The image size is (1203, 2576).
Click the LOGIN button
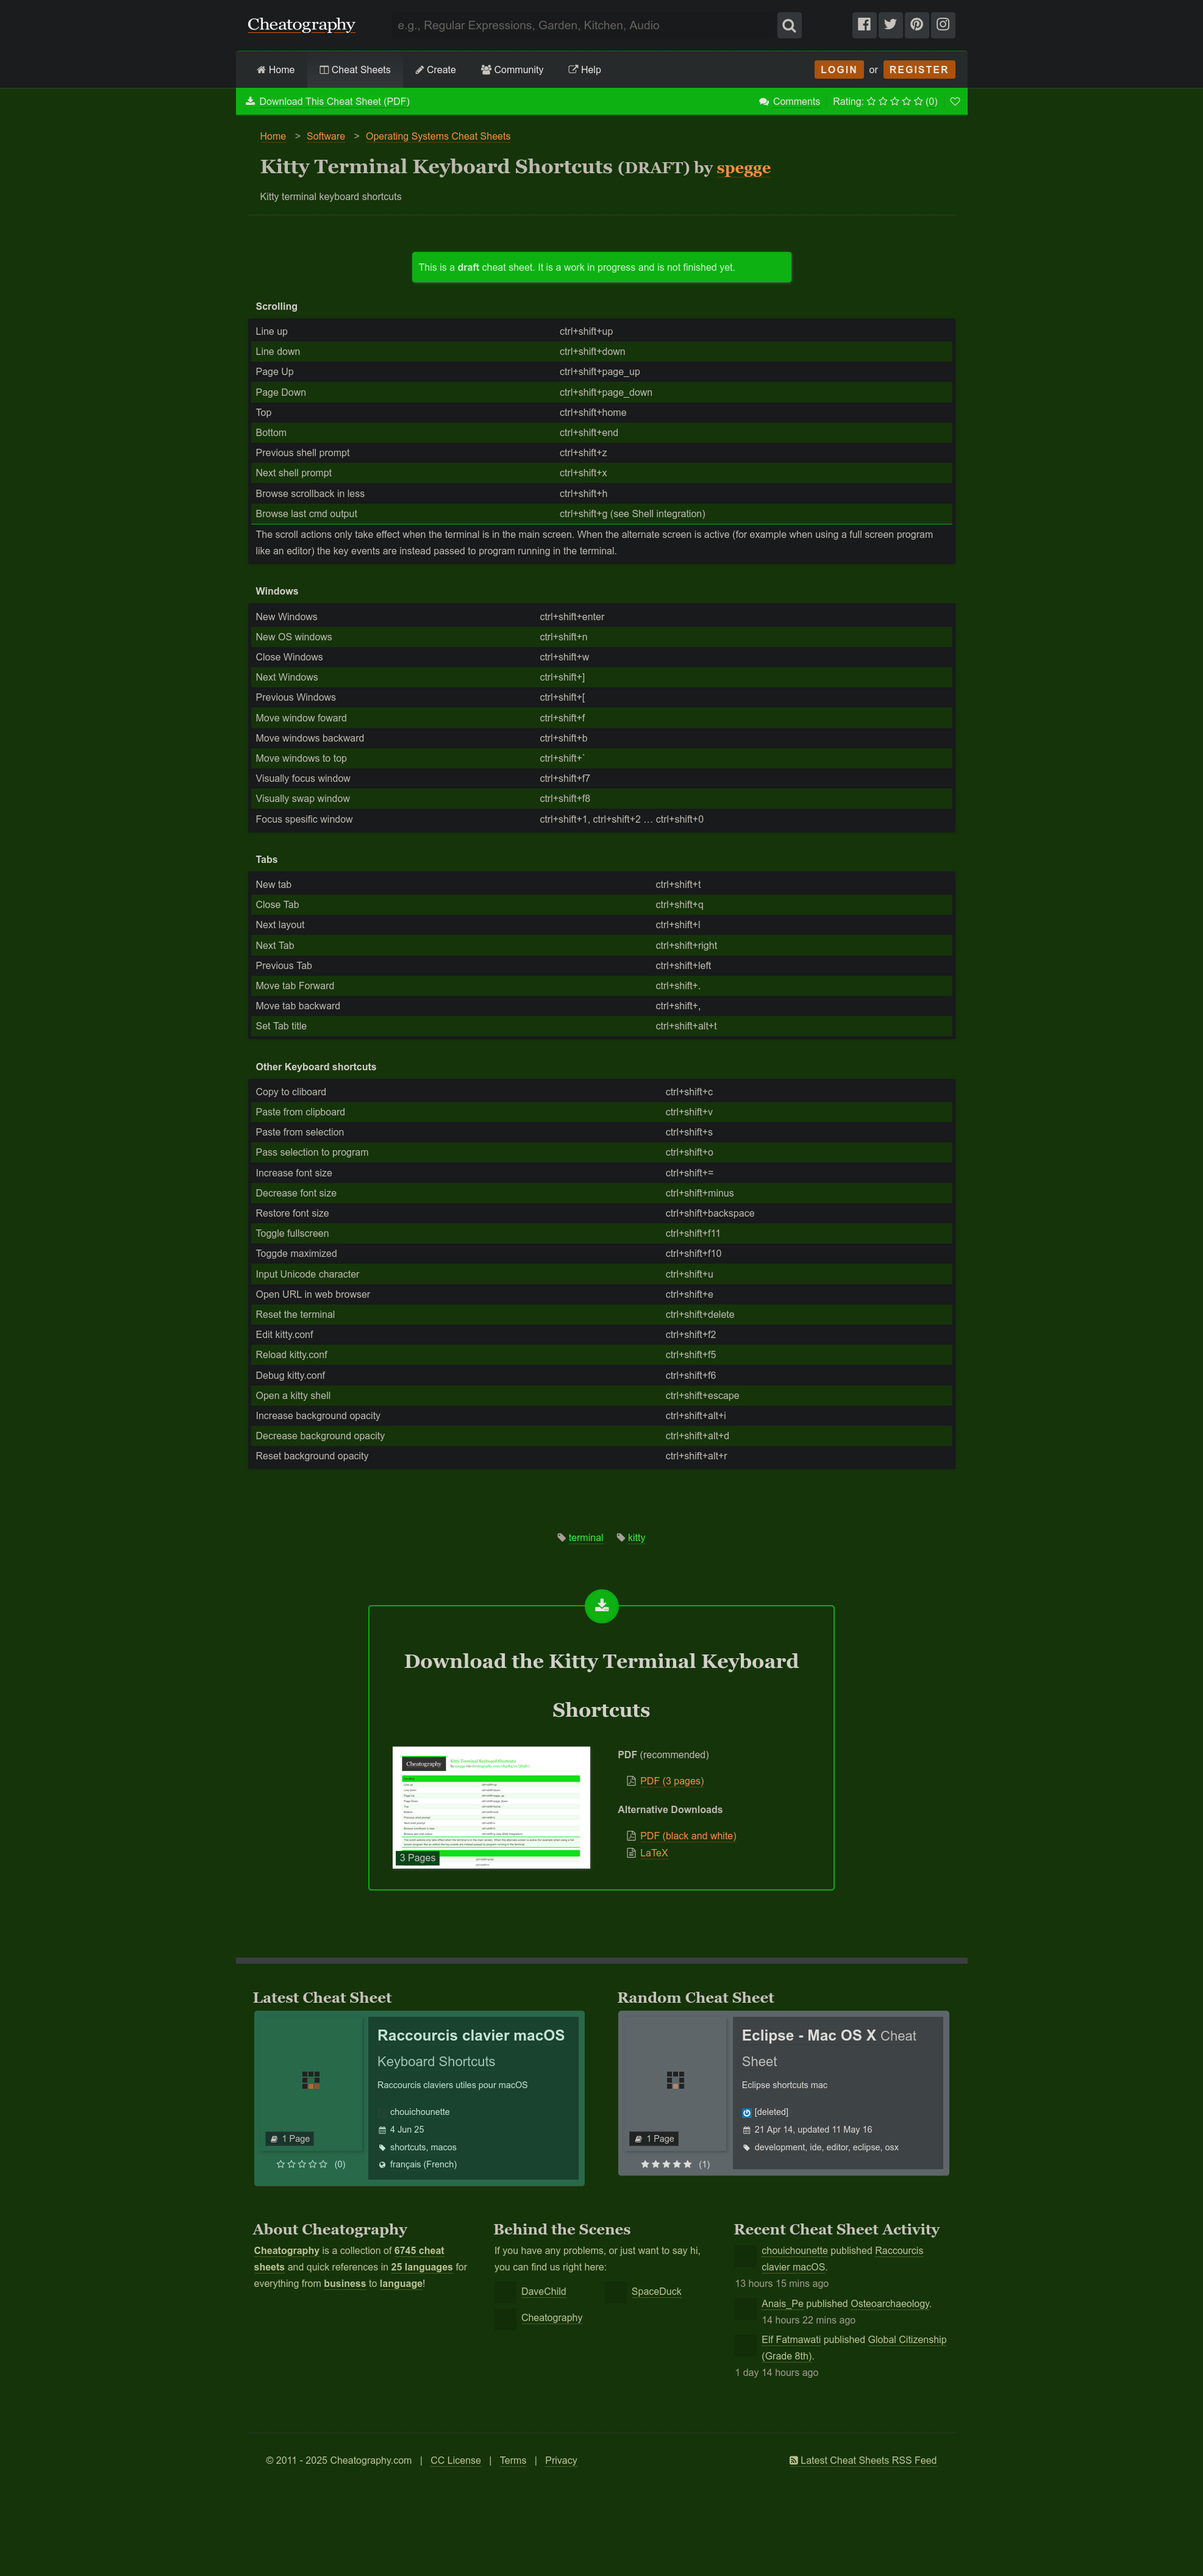click(839, 69)
